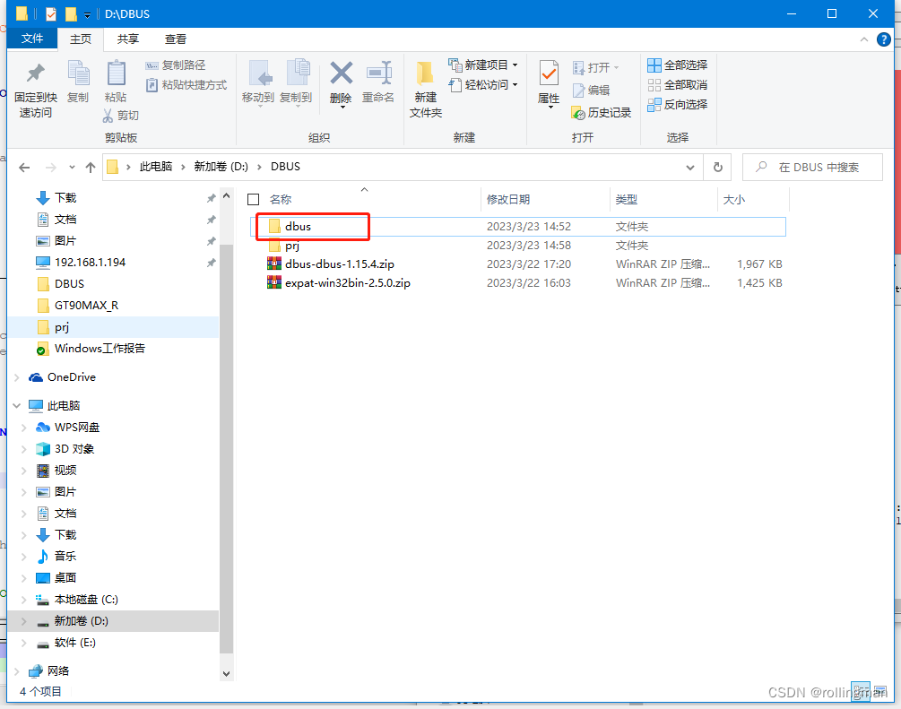Switch to the 查看 ribbon tab
Viewport: 901px width, 709px height.
click(x=175, y=39)
